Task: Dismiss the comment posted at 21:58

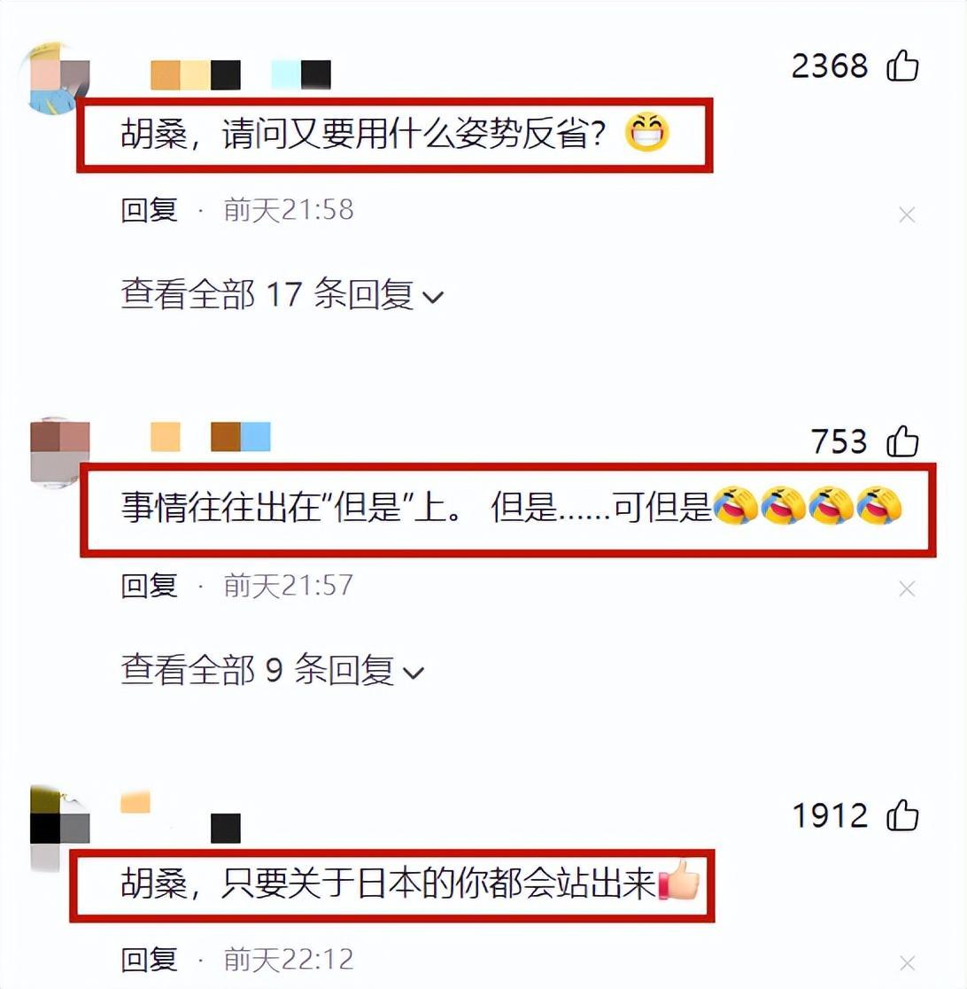Action: pyautogui.click(x=907, y=215)
